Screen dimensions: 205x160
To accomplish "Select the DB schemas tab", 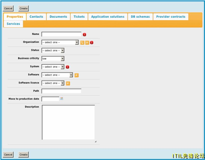I will tap(140, 17).
